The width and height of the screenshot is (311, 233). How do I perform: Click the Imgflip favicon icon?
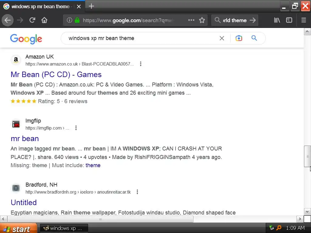click(16, 124)
